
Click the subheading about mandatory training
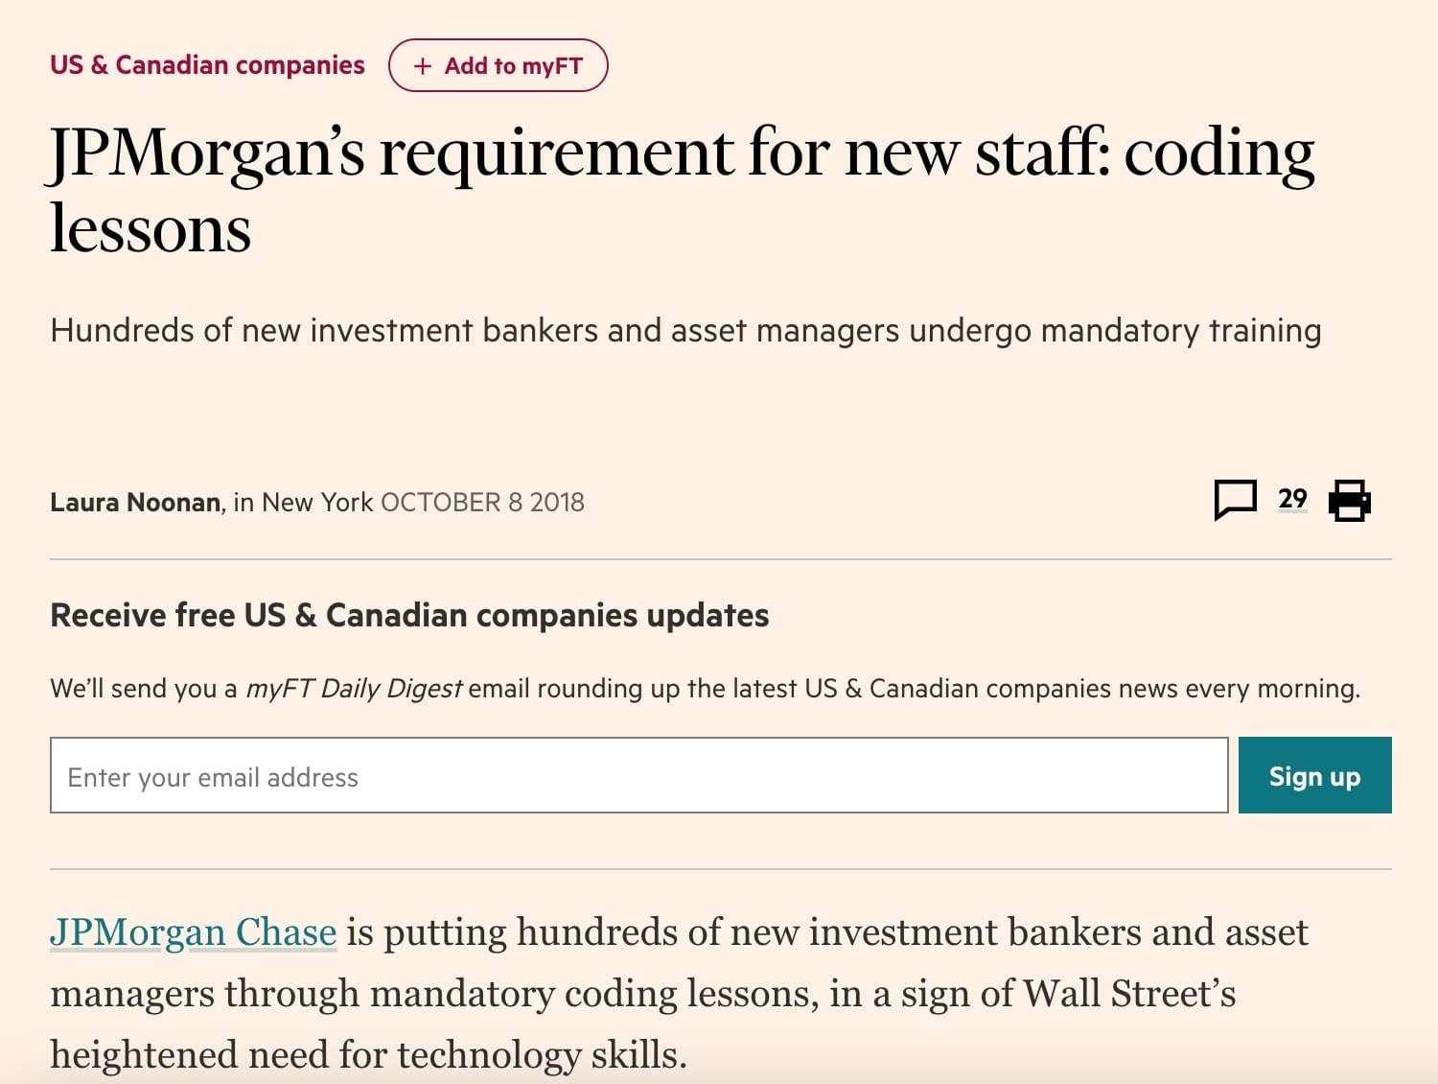tap(685, 331)
